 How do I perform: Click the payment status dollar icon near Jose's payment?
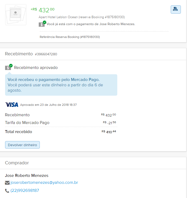[42, 24]
